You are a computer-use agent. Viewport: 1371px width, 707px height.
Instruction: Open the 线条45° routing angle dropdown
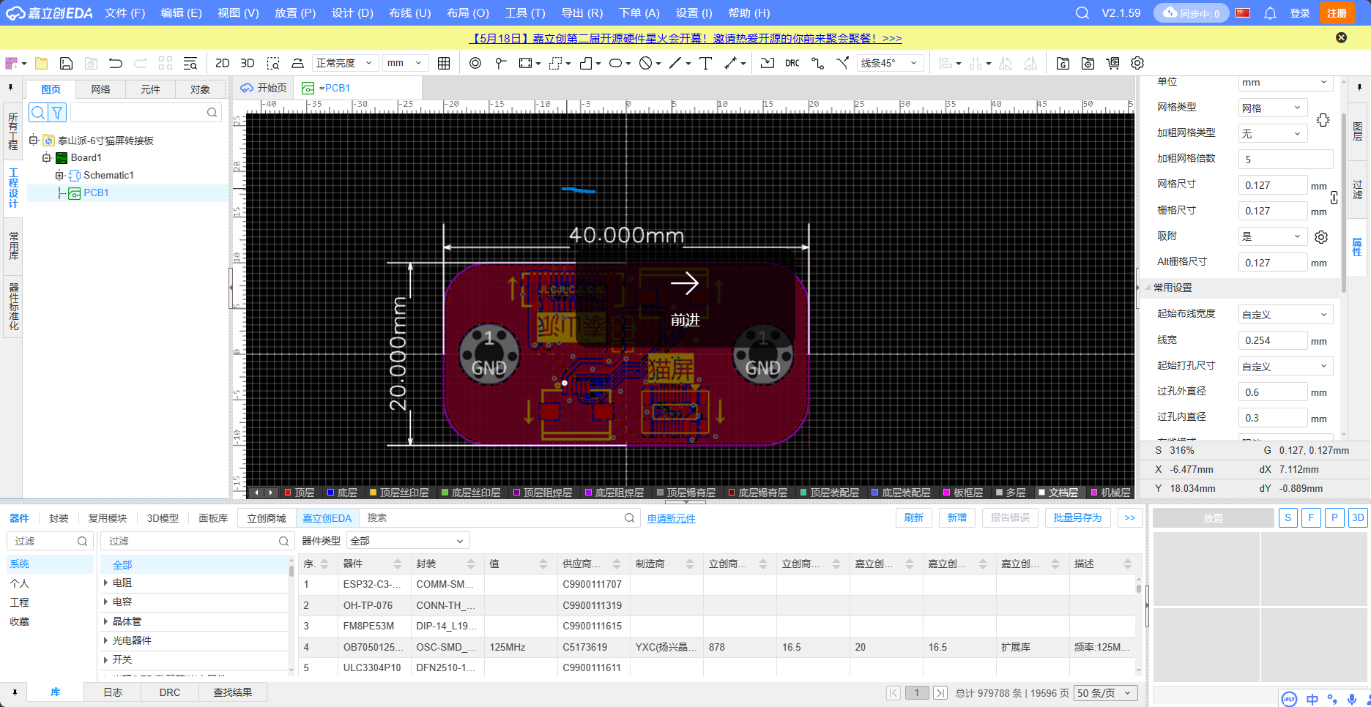(x=889, y=64)
